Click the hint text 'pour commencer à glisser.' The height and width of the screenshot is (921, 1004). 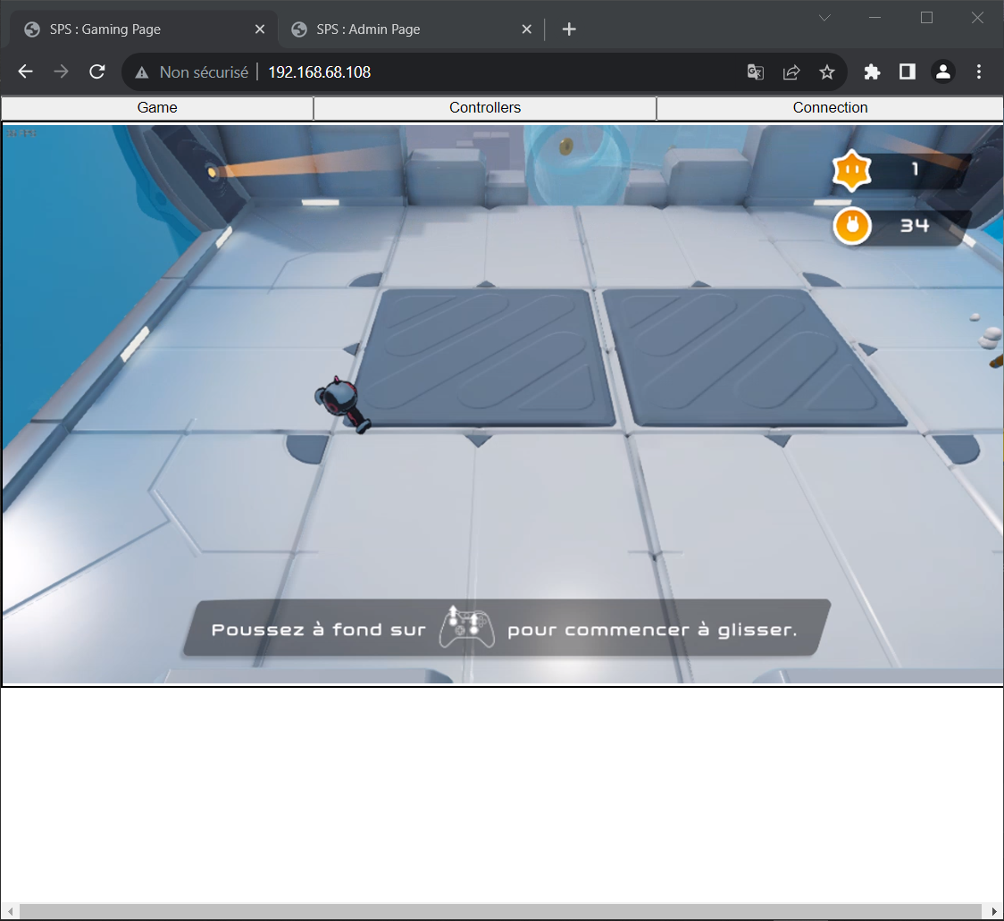[652, 630]
